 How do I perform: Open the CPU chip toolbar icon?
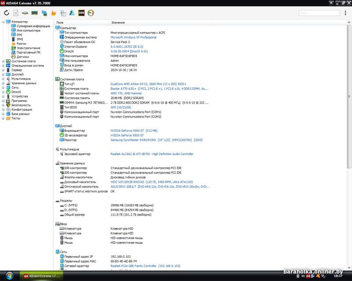(x=25, y=13)
